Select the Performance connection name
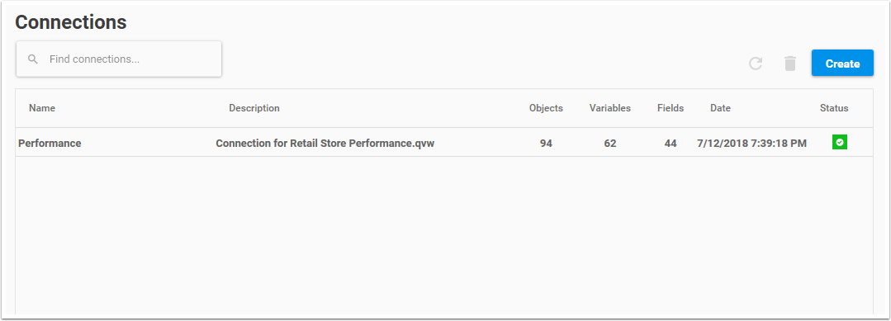Screen dimensions: 891x321 tap(50, 144)
